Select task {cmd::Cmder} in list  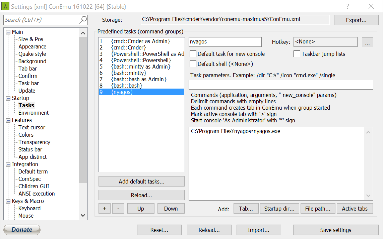coord(141,47)
